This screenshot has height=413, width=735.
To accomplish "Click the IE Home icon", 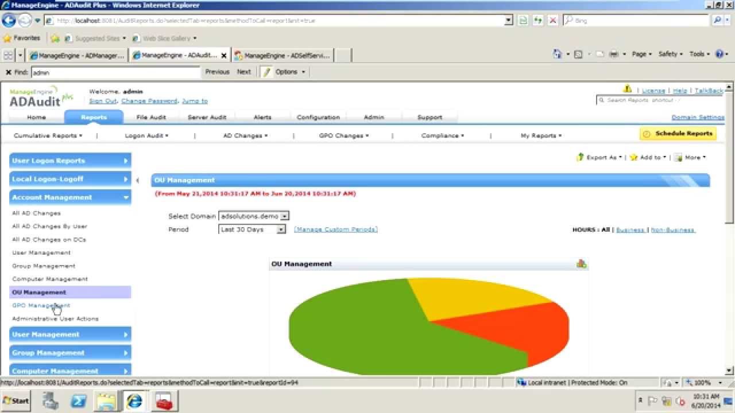I will [x=558, y=54].
